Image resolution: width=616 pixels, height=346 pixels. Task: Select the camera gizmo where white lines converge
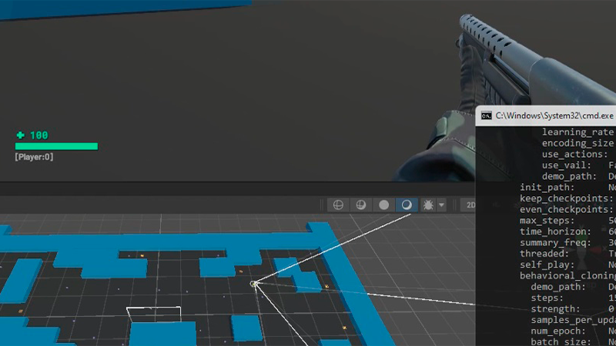tap(254, 284)
